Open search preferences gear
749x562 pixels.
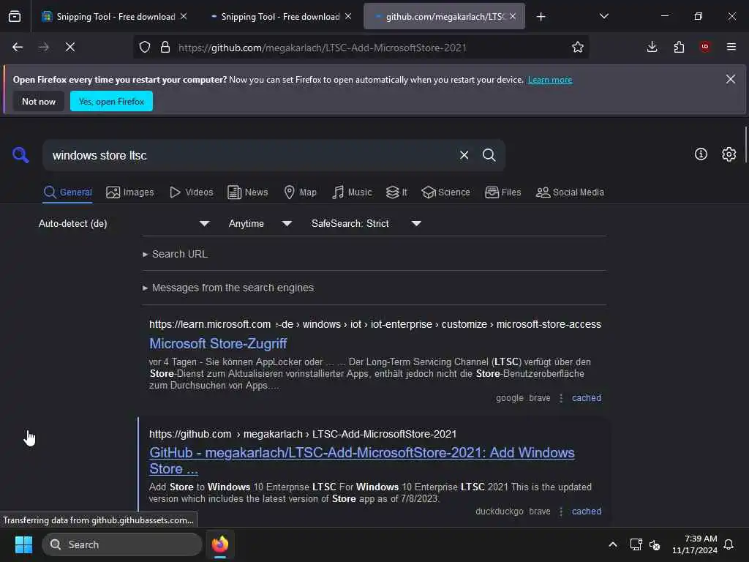(x=729, y=154)
